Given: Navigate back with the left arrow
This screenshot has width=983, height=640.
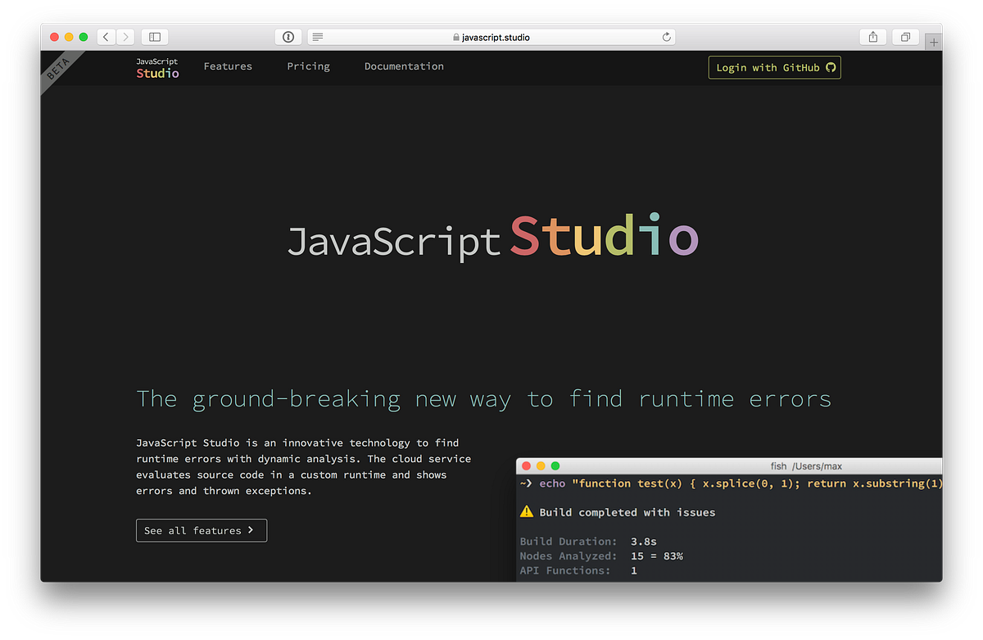Looking at the screenshot, I should pyautogui.click(x=105, y=36).
